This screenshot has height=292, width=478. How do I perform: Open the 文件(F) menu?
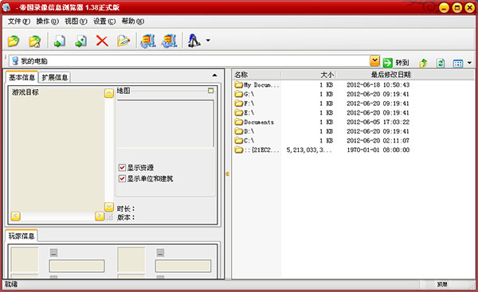(x=19, y=21)
